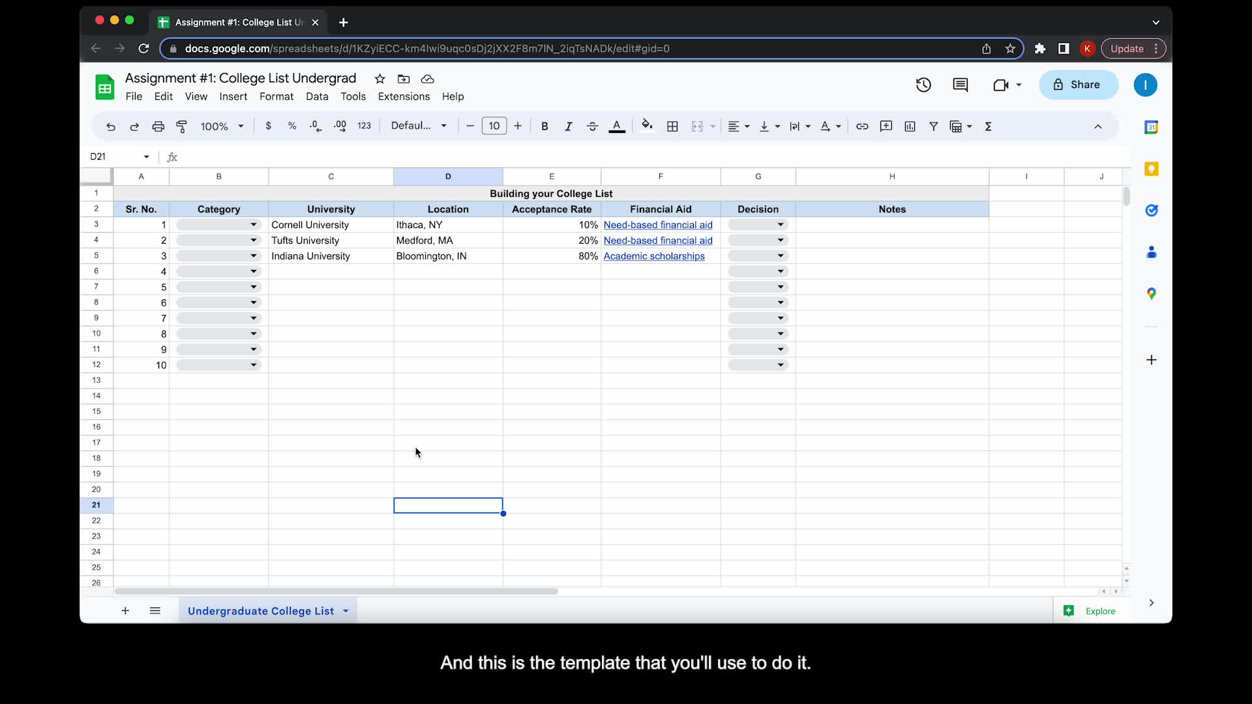
Task: Click the insert link icon
Action: pyautogui.click(x=862, y=126)
